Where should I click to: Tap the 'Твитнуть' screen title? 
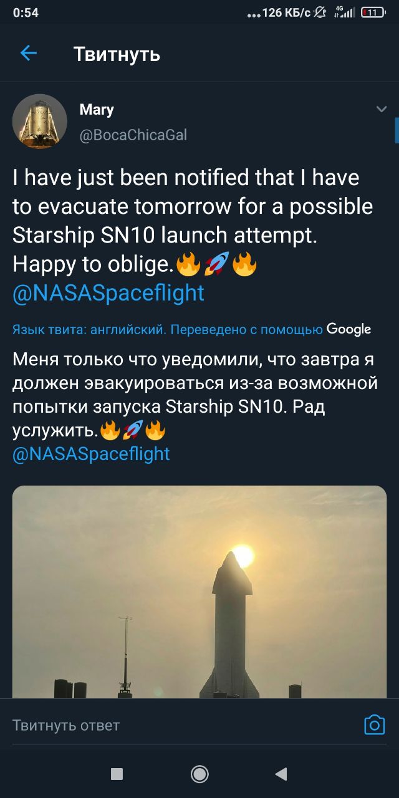click(117, 54)
